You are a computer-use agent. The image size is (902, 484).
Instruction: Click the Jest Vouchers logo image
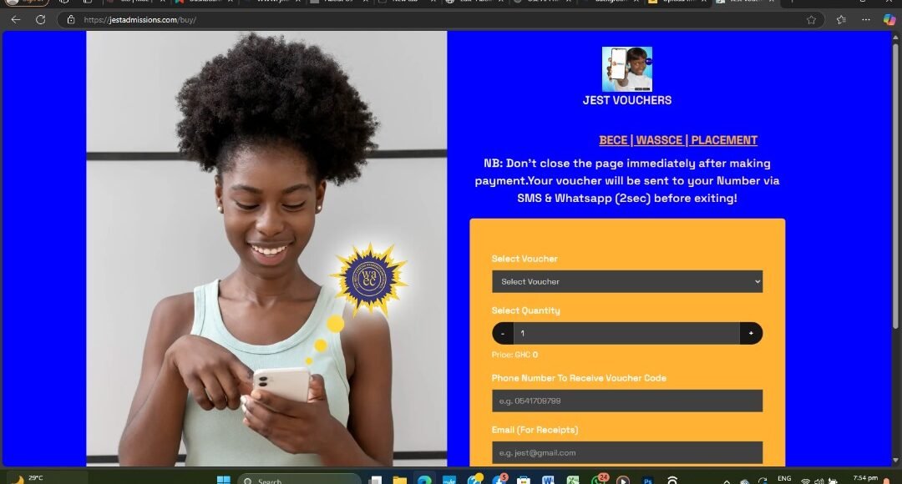click(x=626, y=69)
